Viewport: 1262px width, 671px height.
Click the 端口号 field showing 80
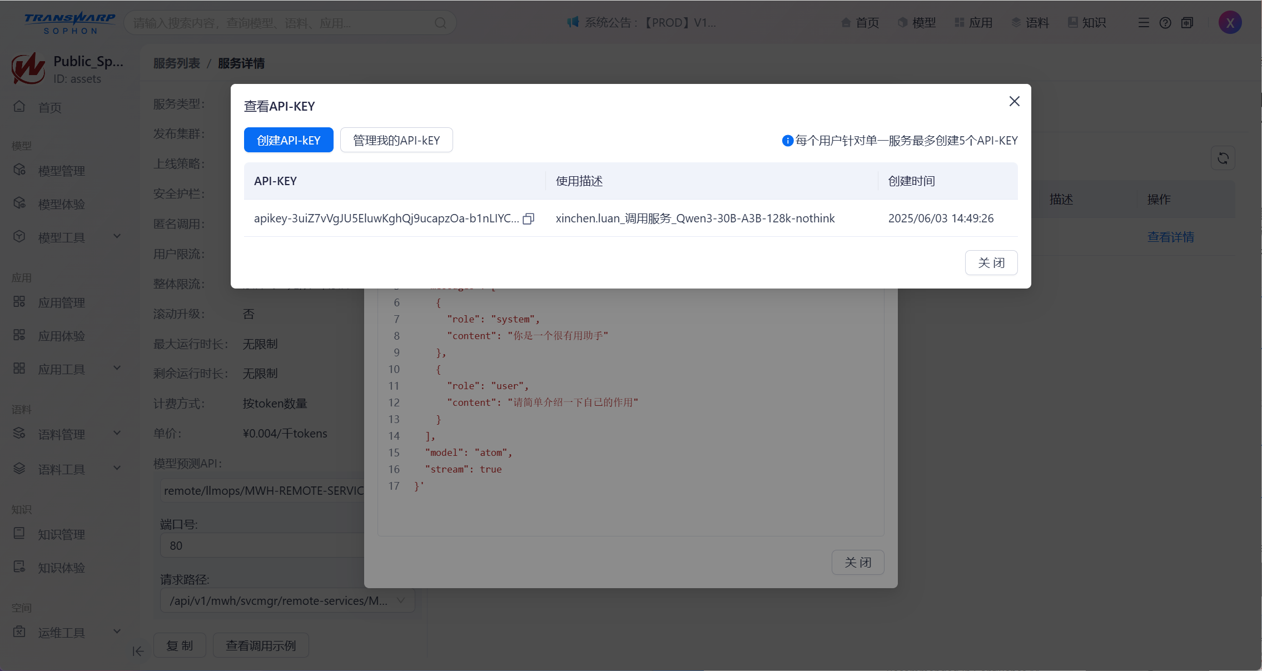click(x=262, y=545)
